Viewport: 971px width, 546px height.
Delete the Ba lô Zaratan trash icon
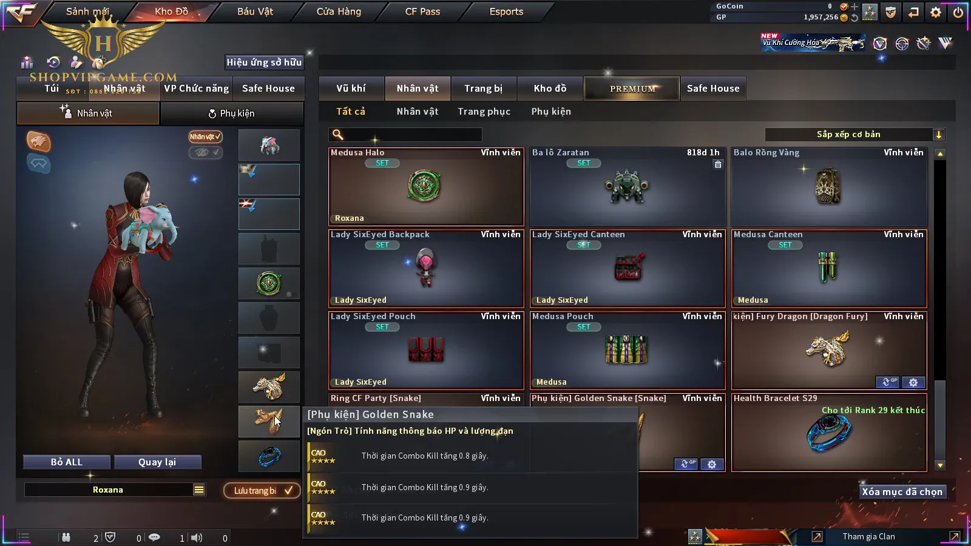(718, 164)
